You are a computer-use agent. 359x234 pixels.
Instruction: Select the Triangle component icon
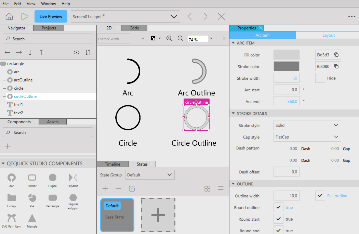click(32, 218)
